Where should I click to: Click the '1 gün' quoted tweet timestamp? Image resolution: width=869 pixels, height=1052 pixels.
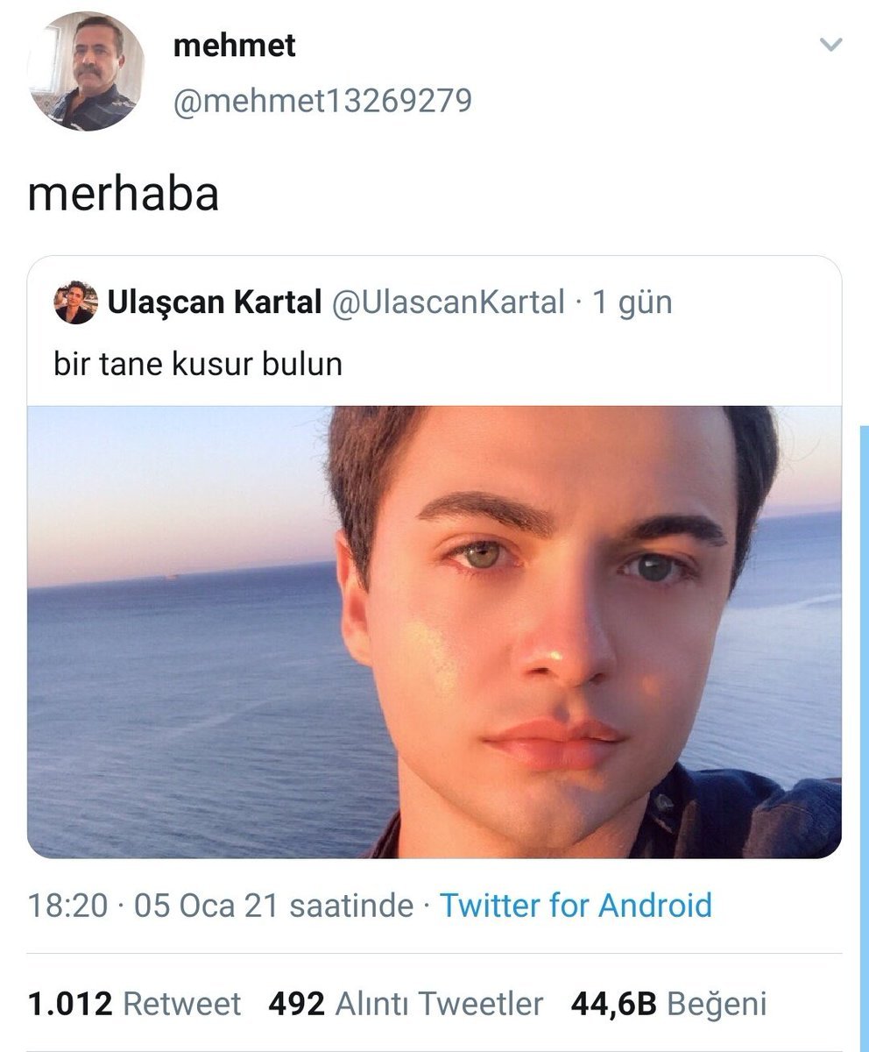pyautogui.click(x=632, y=303)
